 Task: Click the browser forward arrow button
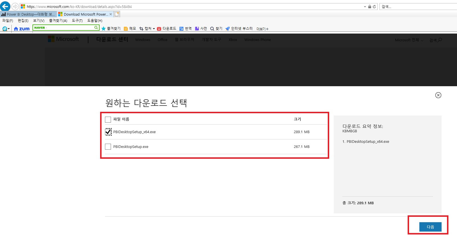15,6
